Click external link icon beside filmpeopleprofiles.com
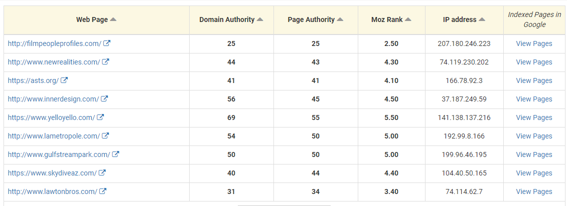 point(107,43)
